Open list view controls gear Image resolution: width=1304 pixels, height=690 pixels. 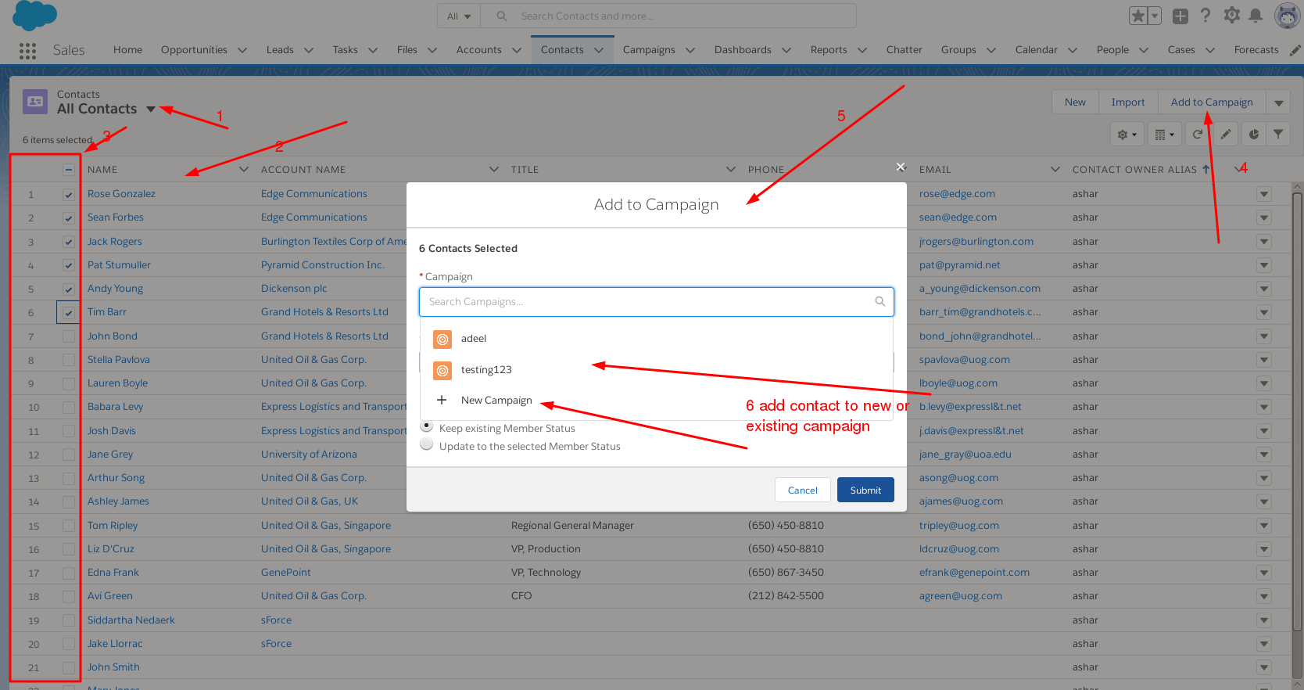(1127, 135)
